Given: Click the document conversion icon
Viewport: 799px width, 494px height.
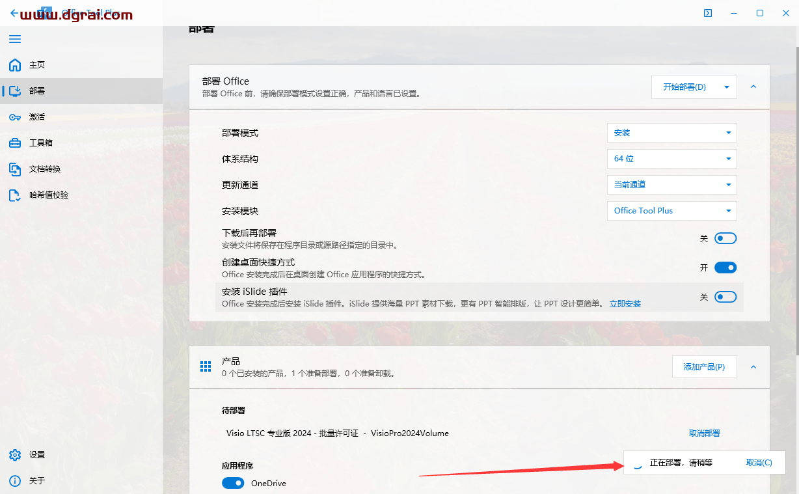Looking at the screenshot, I should [15, 169].
